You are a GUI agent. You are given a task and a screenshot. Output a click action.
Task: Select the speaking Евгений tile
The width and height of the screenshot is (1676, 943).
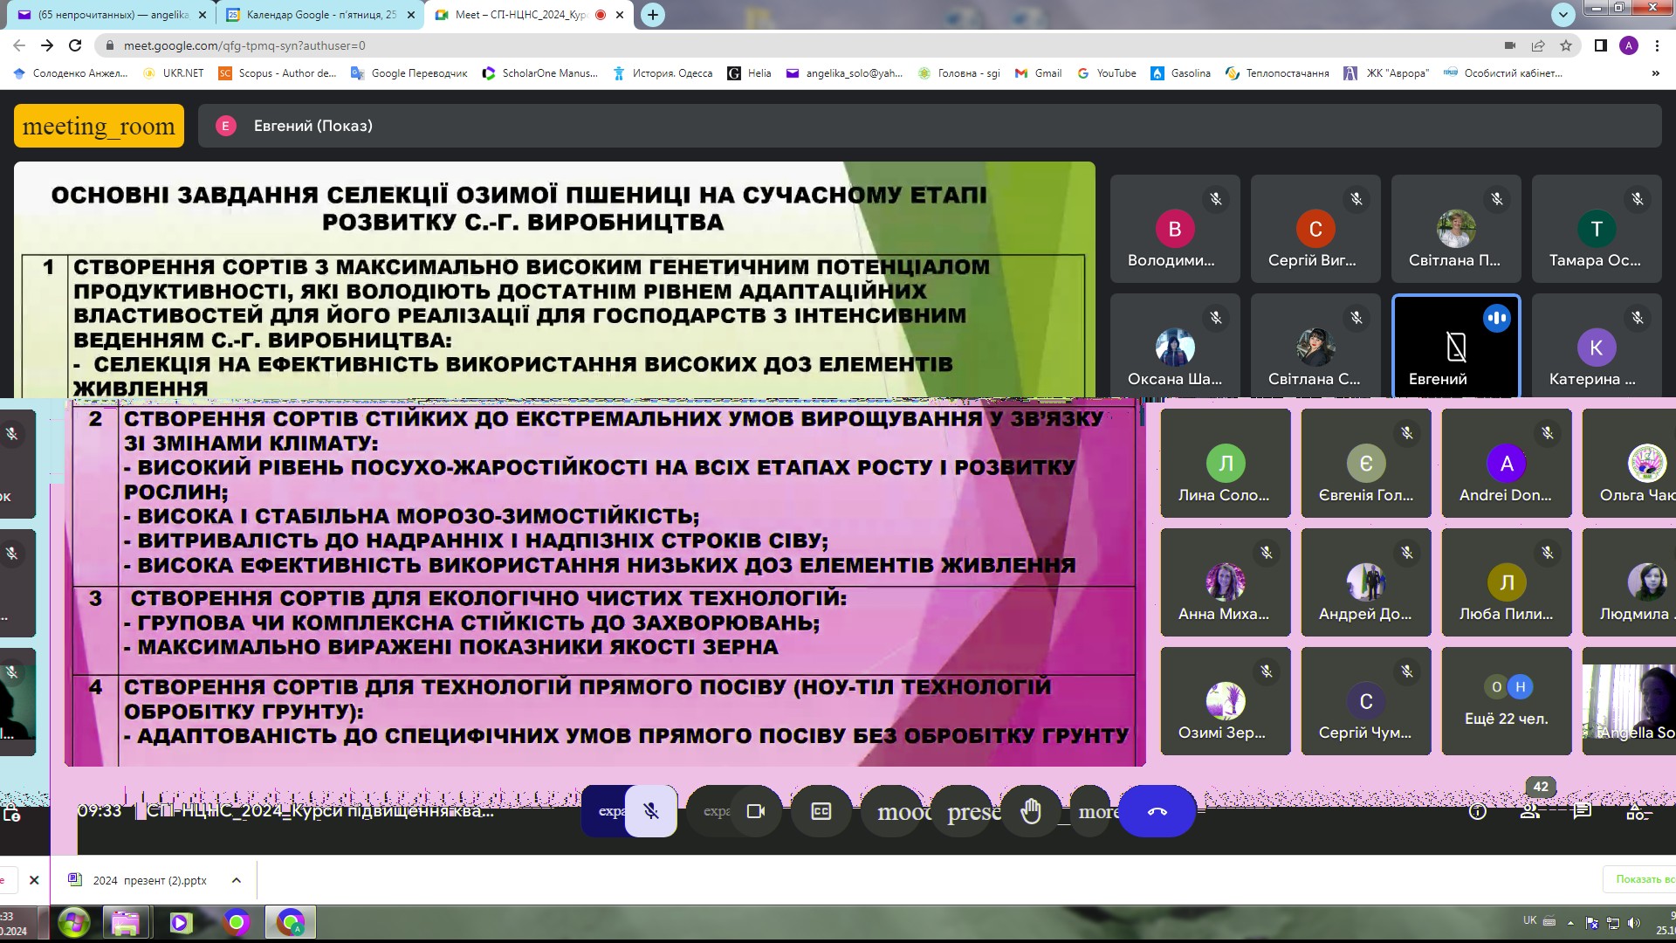click(1456, 345)
